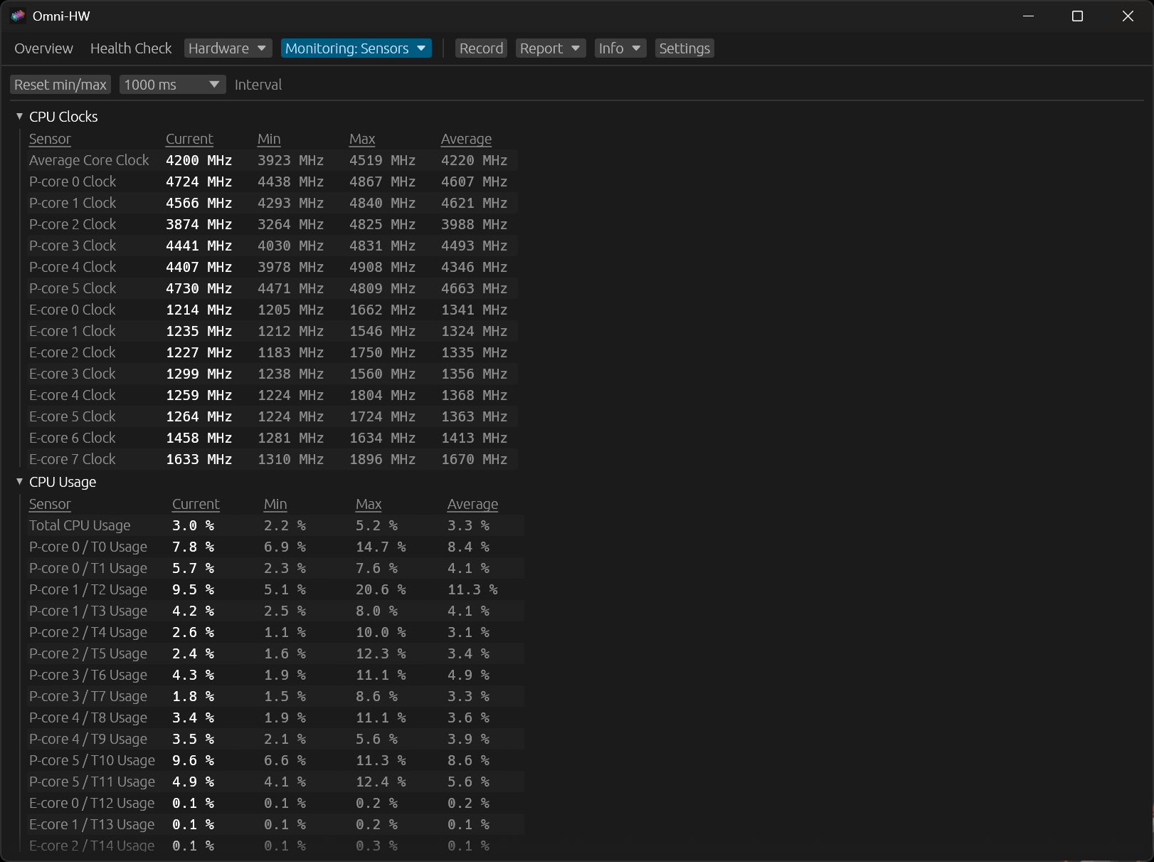Select the E-core 3 Clock sensor
1154x862 pixels.
click(x=272, y=374)
